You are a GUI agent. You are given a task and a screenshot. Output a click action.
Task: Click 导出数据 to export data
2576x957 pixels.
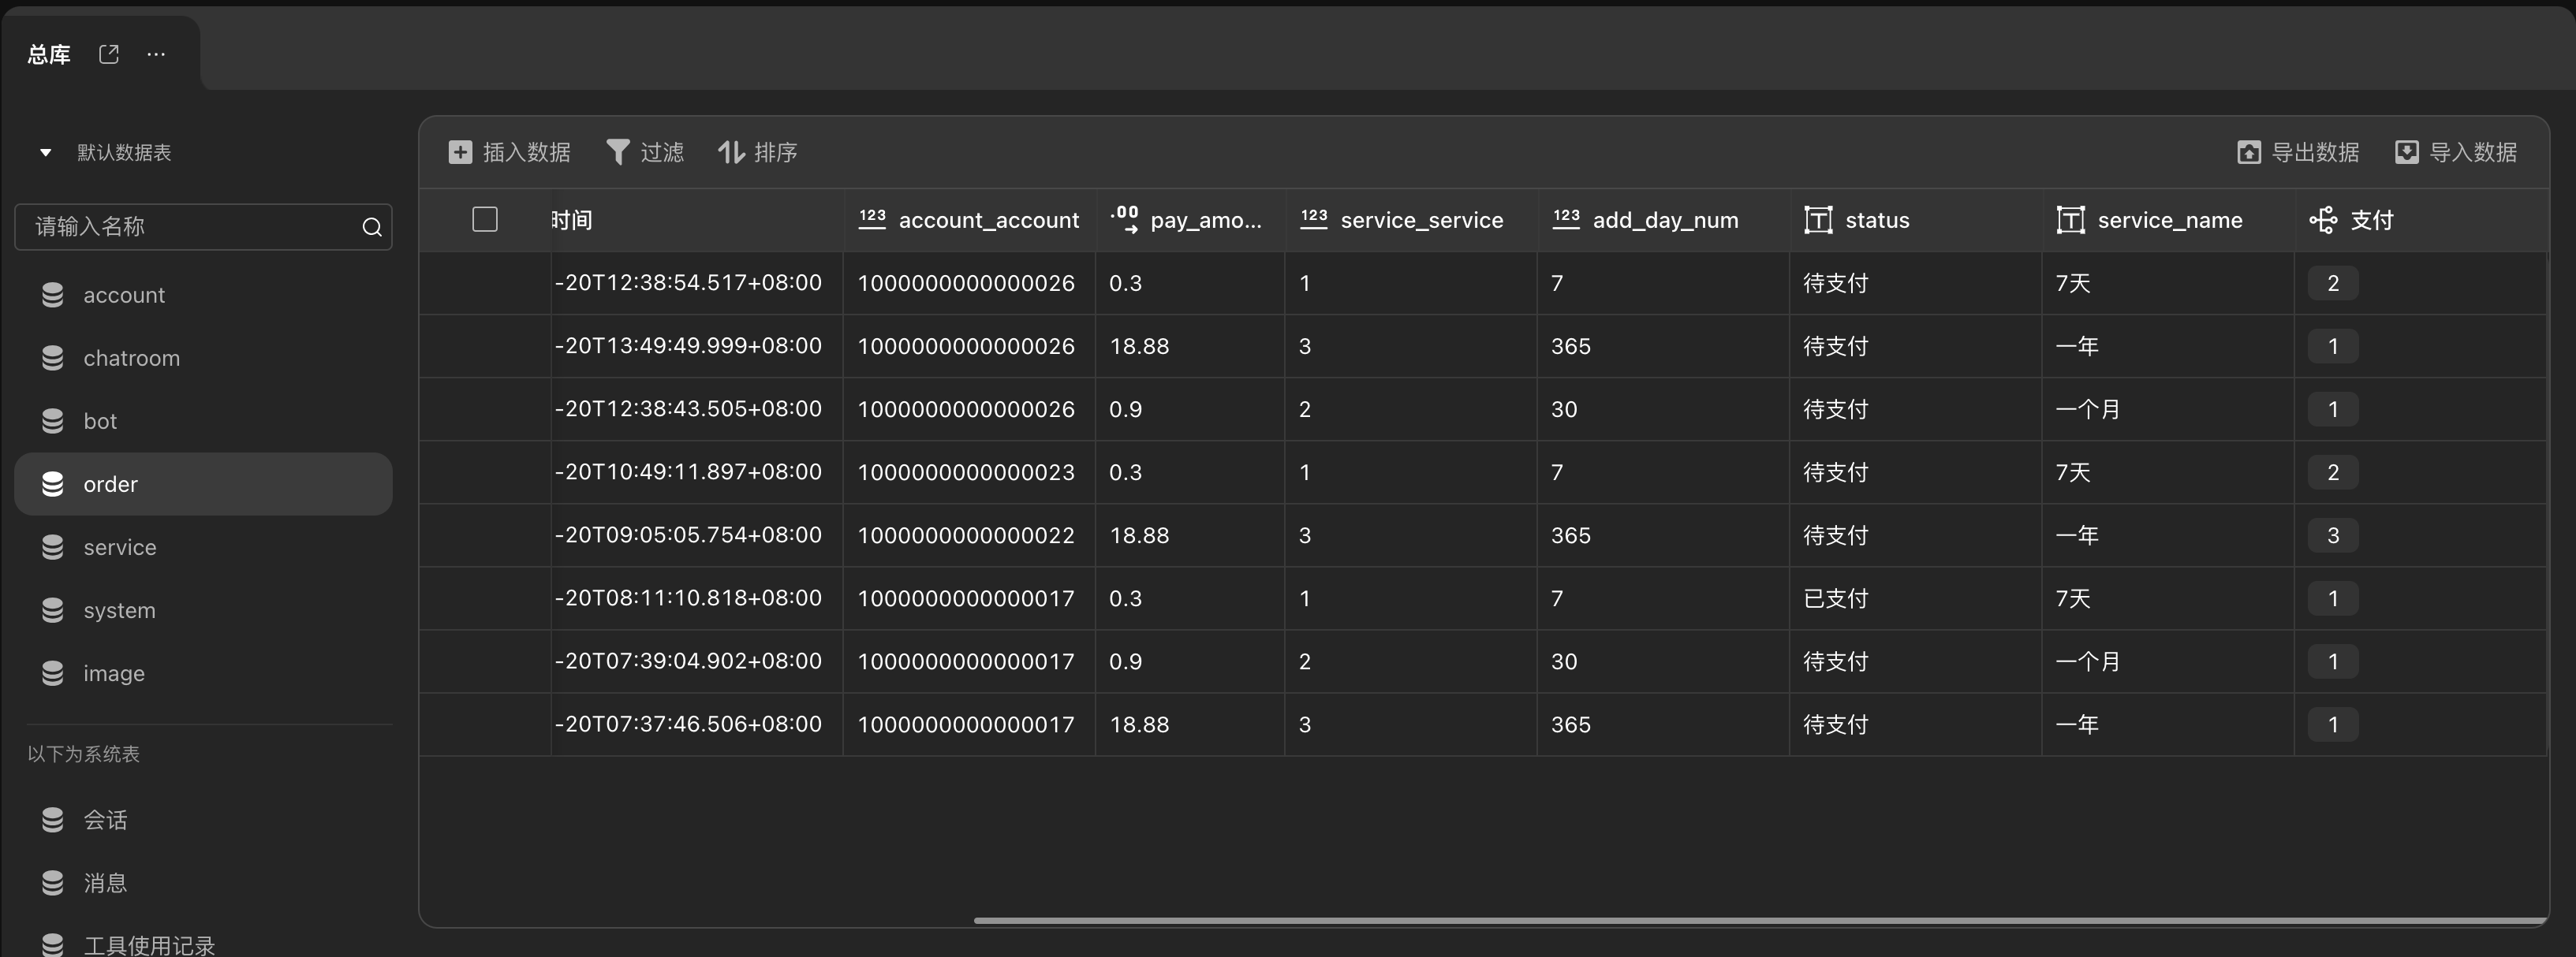pyautogui.click(x=2297, y=152)
